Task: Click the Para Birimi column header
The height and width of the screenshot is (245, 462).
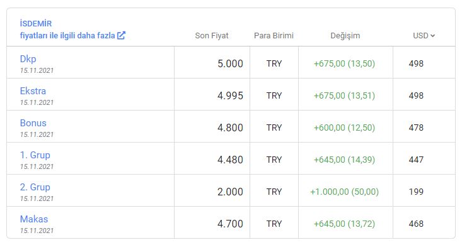Action: [274, 36]
